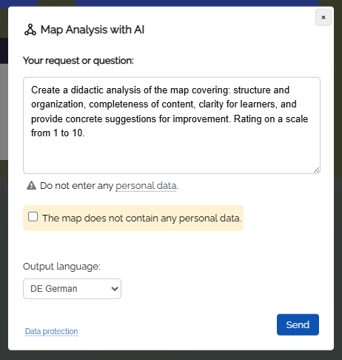Image resolution: width=342 pixels, height=360 pixels.
Task: Focus the request or question text area
Action: (172, 125)
